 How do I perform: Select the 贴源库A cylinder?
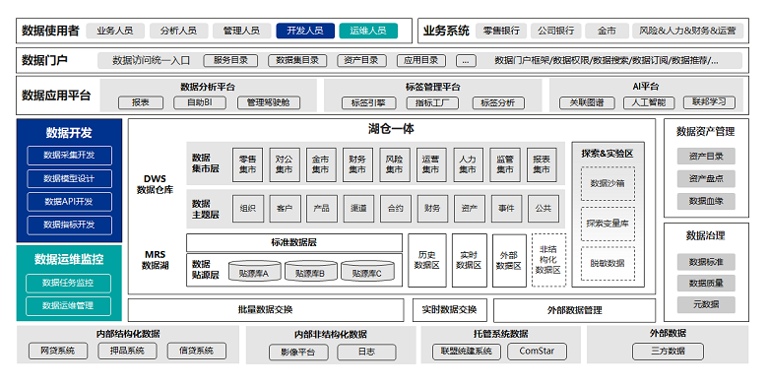(254, 271)
